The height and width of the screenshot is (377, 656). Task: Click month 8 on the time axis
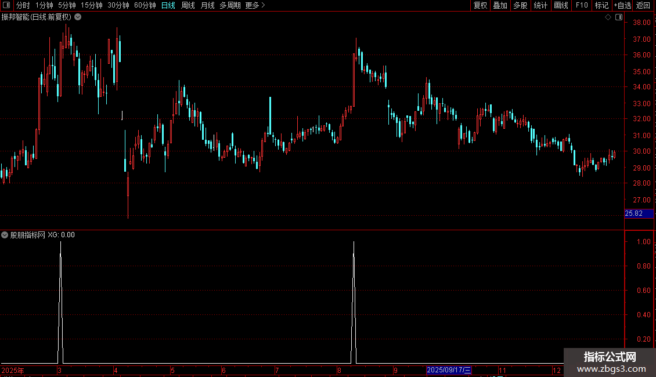[x=339, y=370]
